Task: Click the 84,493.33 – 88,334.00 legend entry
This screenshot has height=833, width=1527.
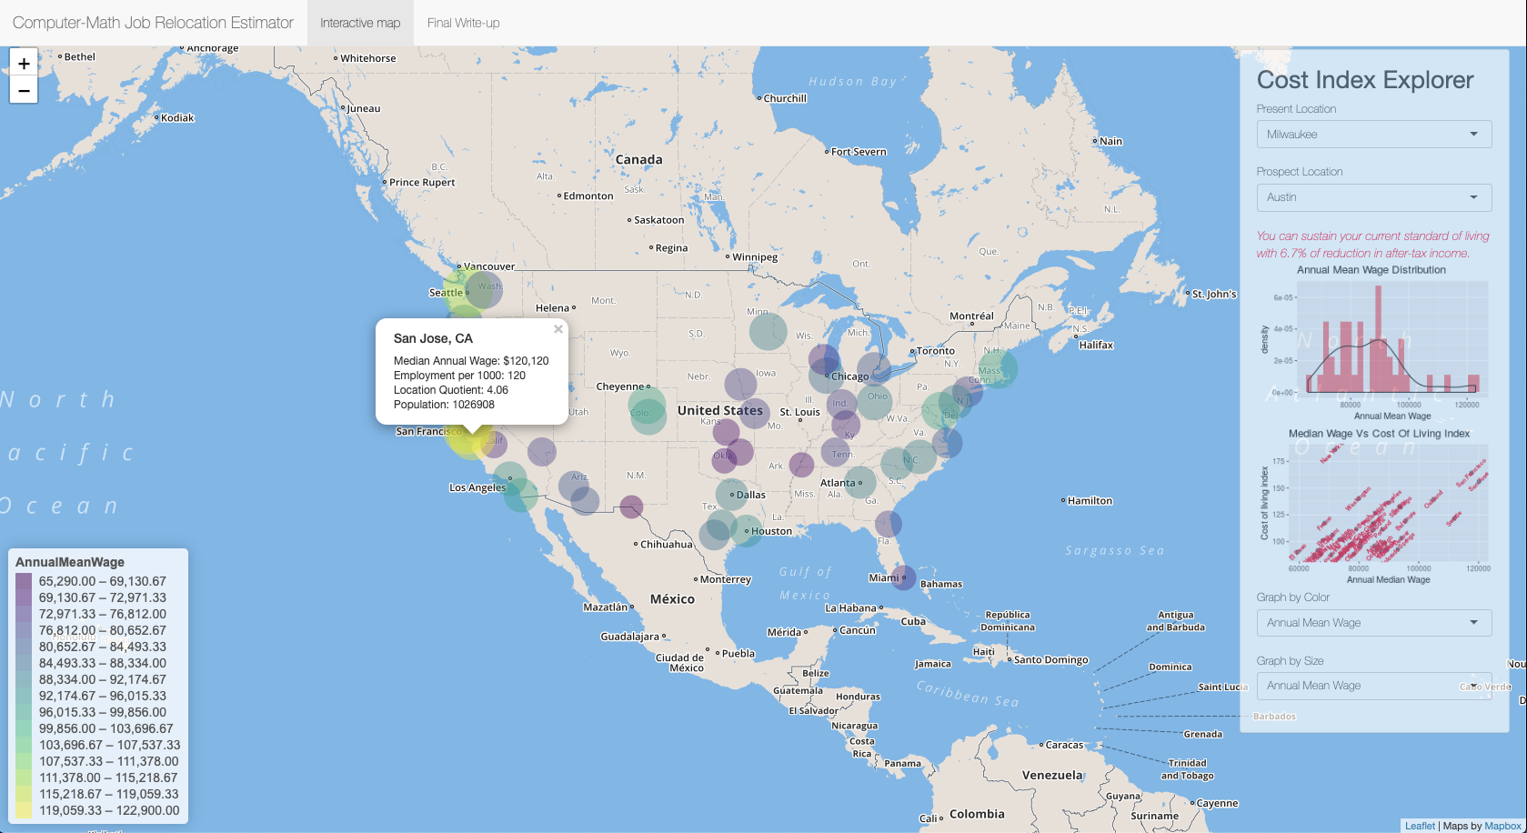Action: pyautogui.click(x=103, y=663)
